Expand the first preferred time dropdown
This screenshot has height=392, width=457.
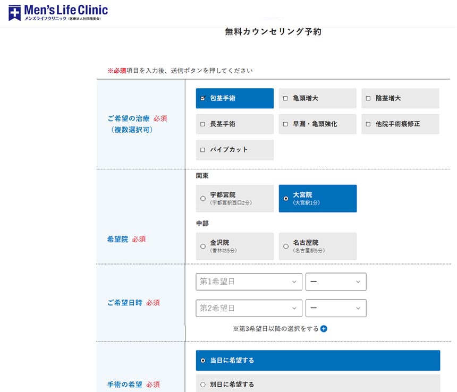335,282
